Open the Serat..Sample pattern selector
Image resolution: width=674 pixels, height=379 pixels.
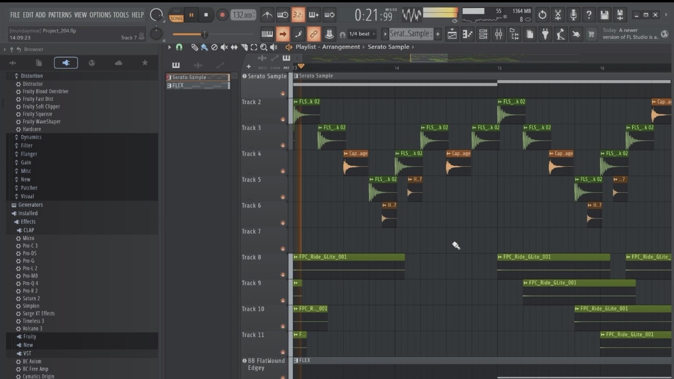pos(410,34)
